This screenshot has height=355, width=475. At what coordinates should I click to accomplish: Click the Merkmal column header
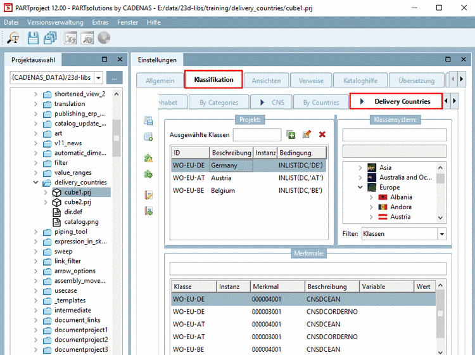click(277, 287)
